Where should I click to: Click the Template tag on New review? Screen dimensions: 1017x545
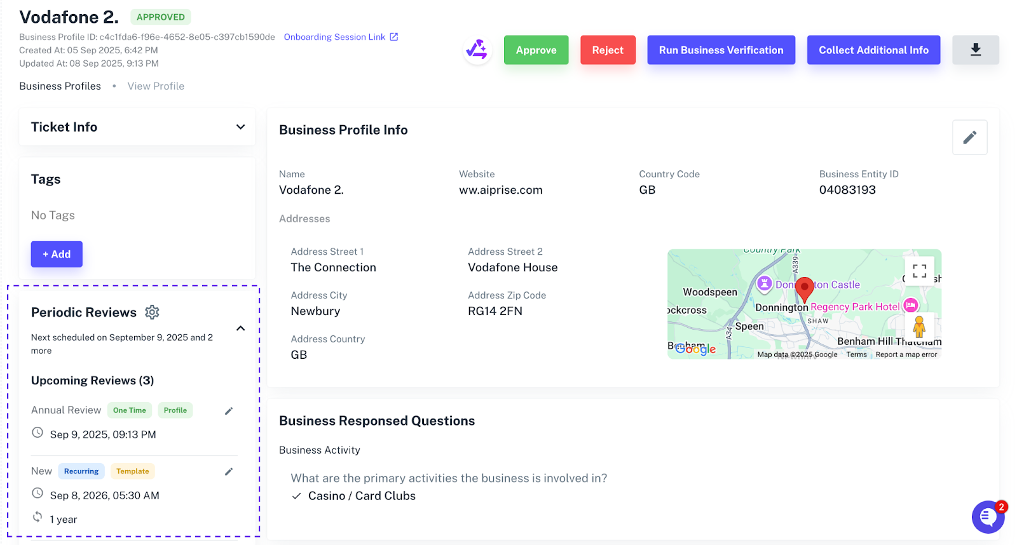133,471
